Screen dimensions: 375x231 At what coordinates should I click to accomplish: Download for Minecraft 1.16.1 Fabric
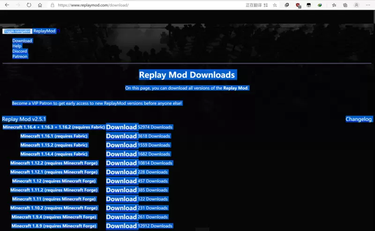tap(121, 136)
